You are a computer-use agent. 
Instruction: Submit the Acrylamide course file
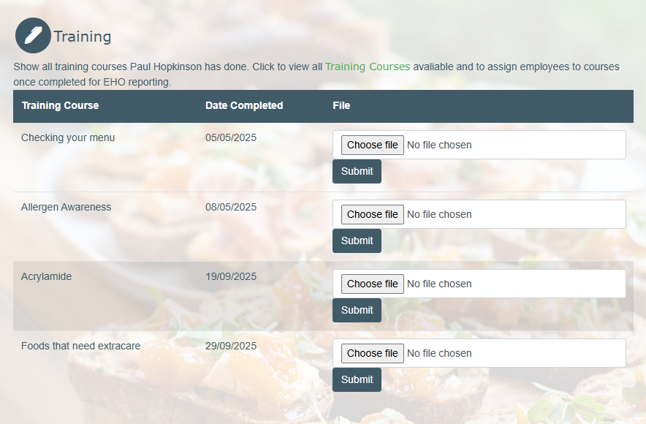click(357, 310)
